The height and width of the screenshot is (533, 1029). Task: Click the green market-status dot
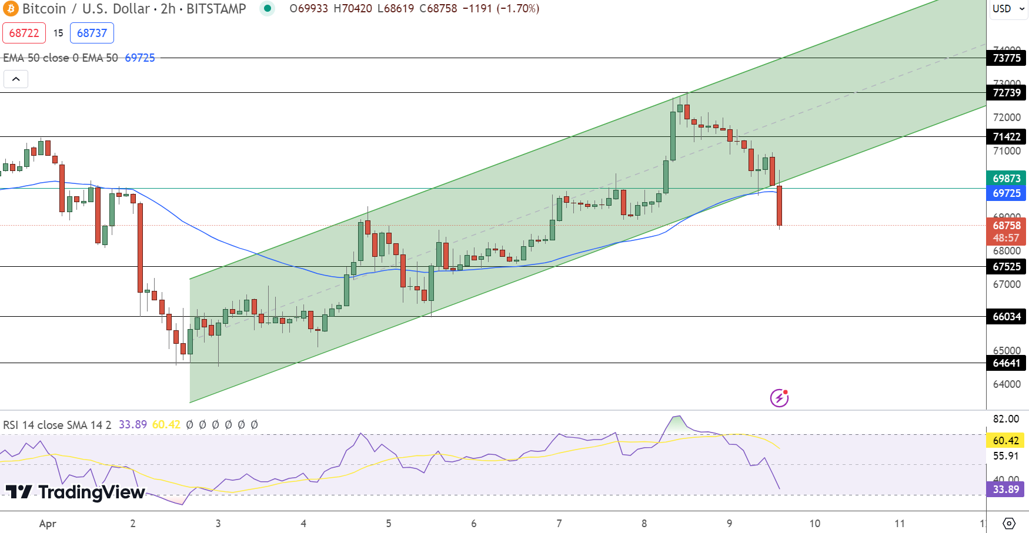coord(268,9)
